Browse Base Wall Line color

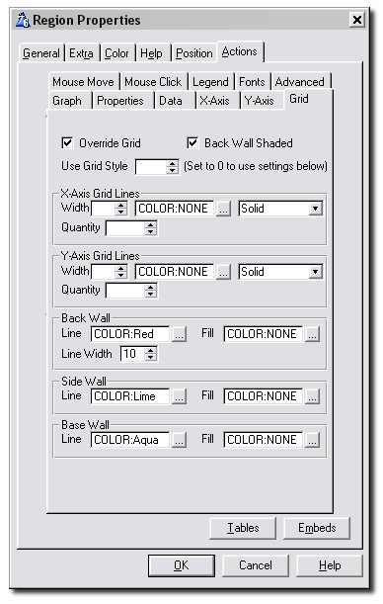180,440
